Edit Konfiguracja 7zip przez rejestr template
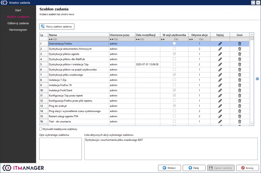The width and height of the screenshot is (261, 173). pos(220,95)
